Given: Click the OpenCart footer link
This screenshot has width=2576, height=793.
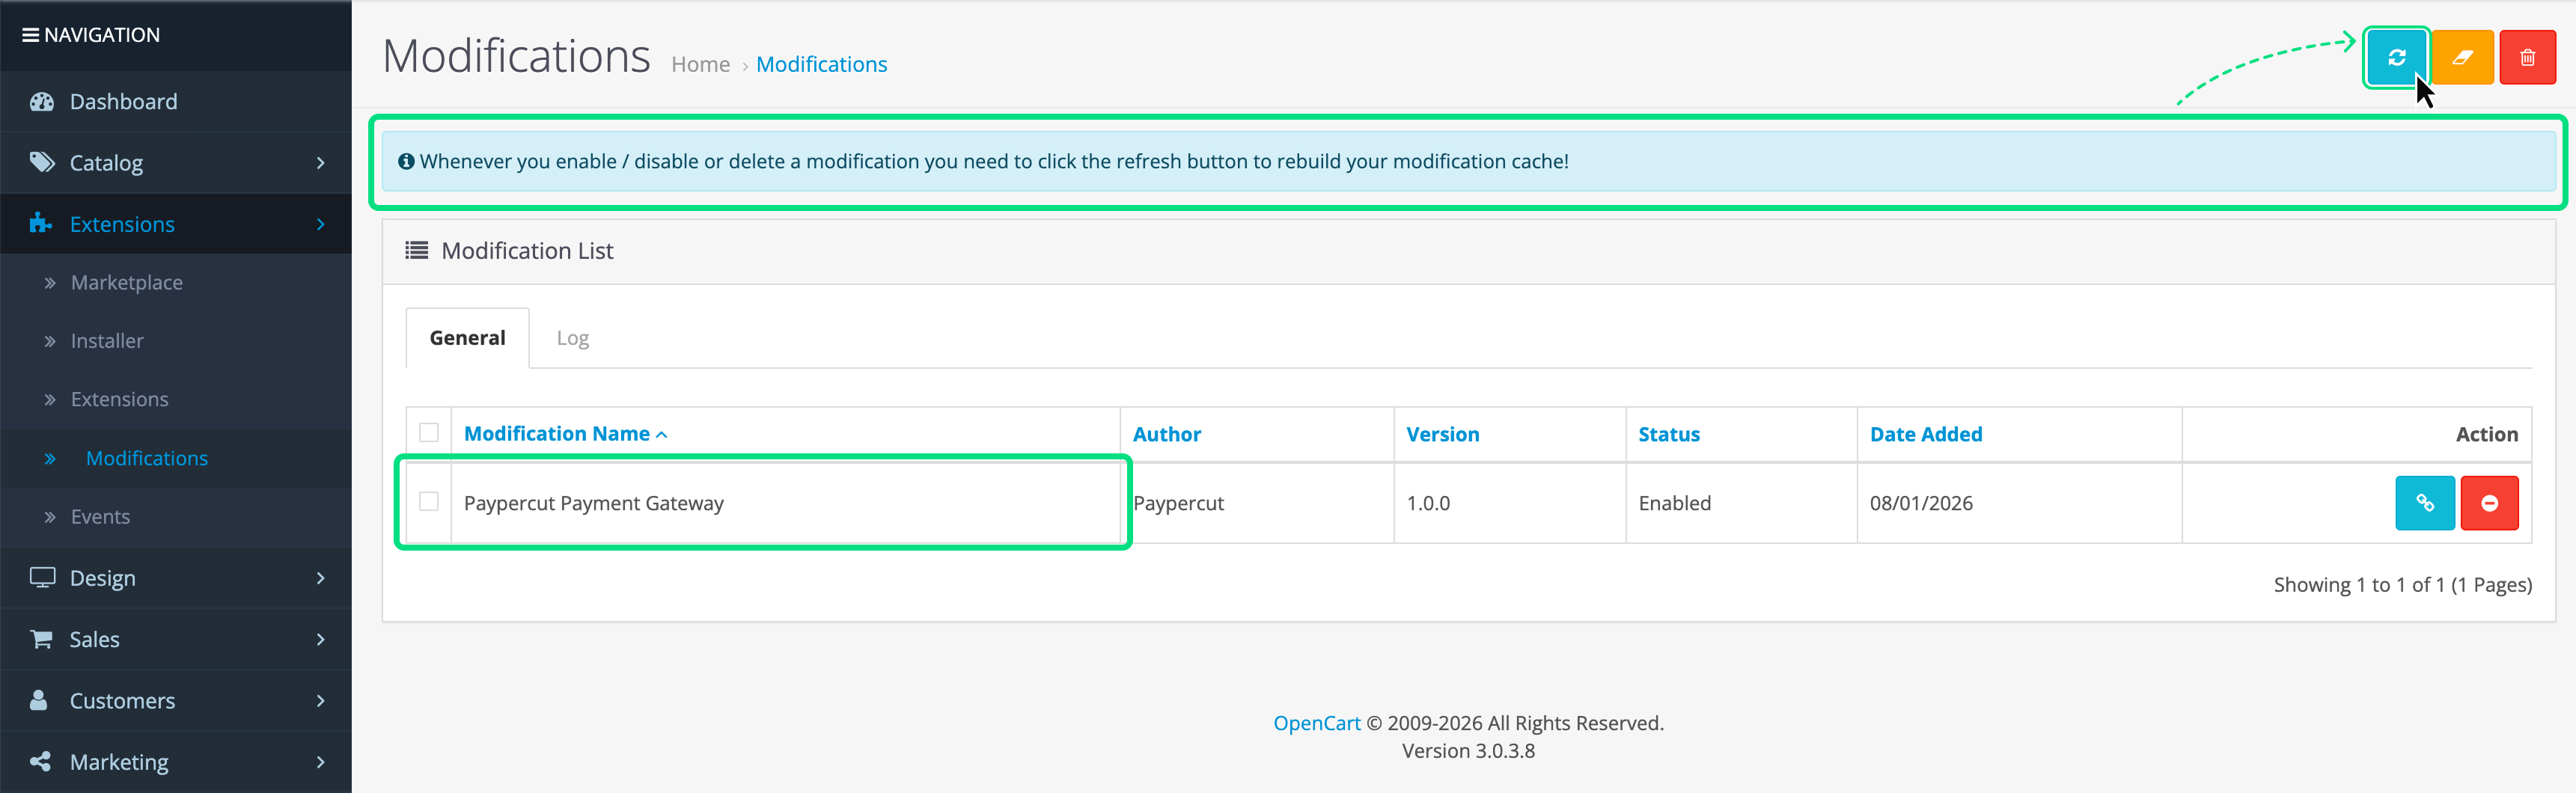Looking at the screenshot, I should (1316, 723).
